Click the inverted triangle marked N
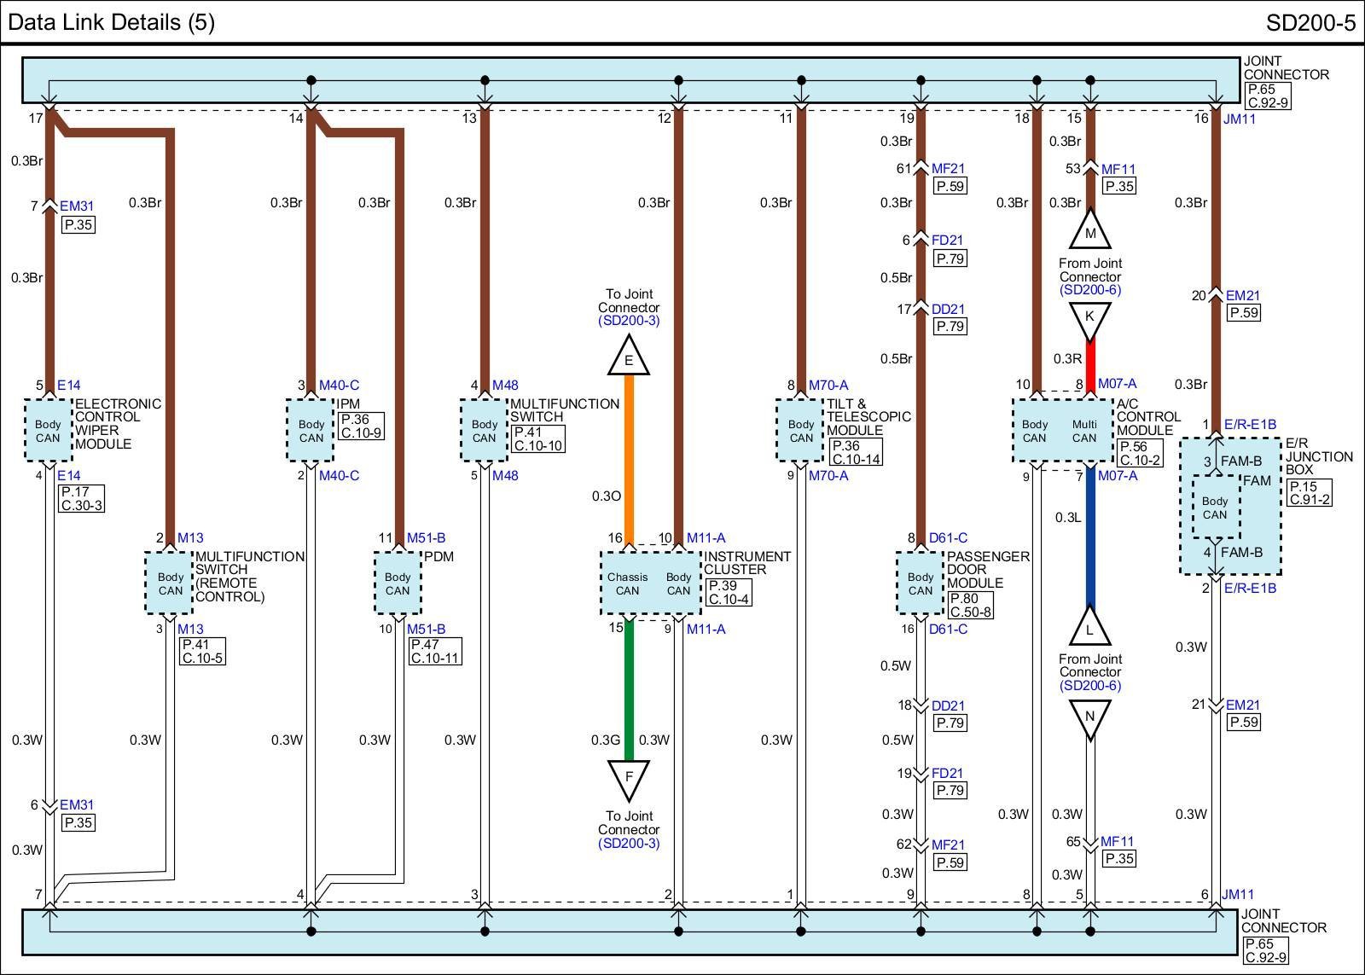The width and height of the screenshot is (1365, 975). click(1089, 717)
